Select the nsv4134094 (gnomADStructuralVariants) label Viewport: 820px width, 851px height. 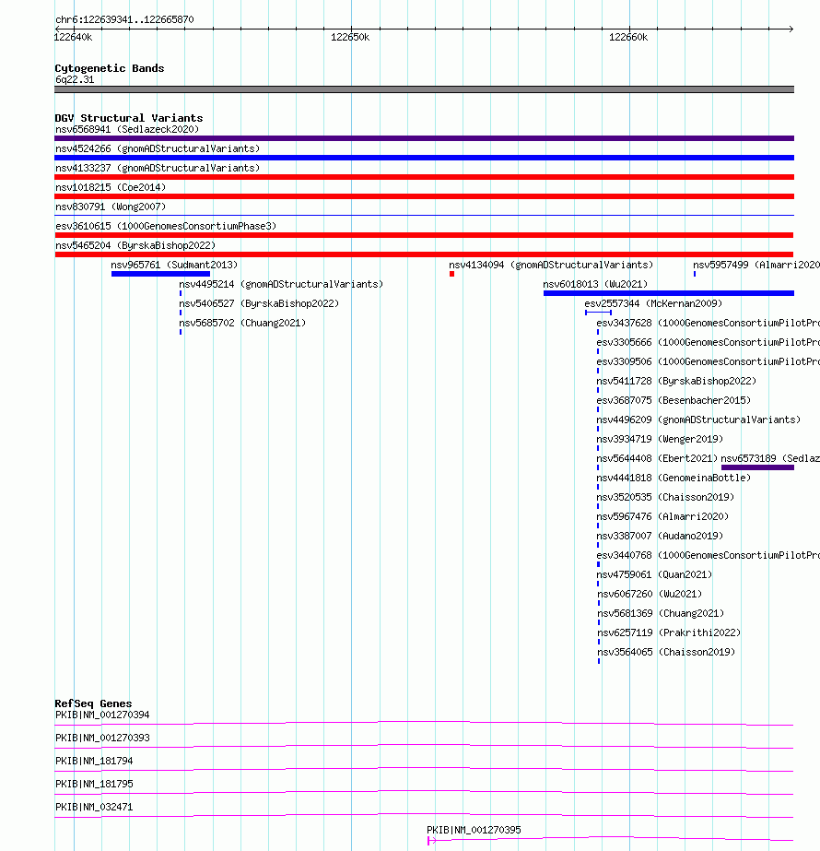[551, 265]
